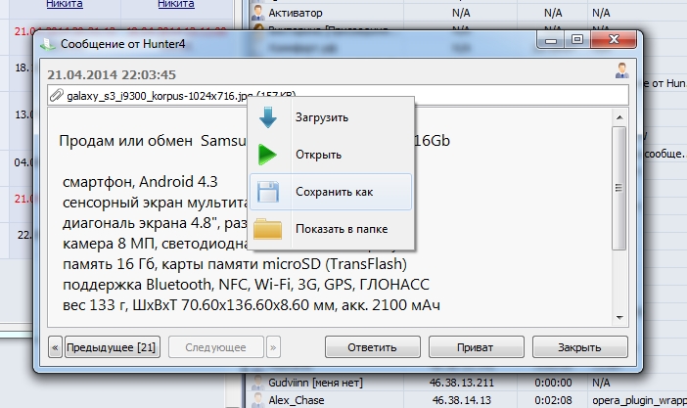Choose Загрузить from the context menu

click(x=322, y=117)
